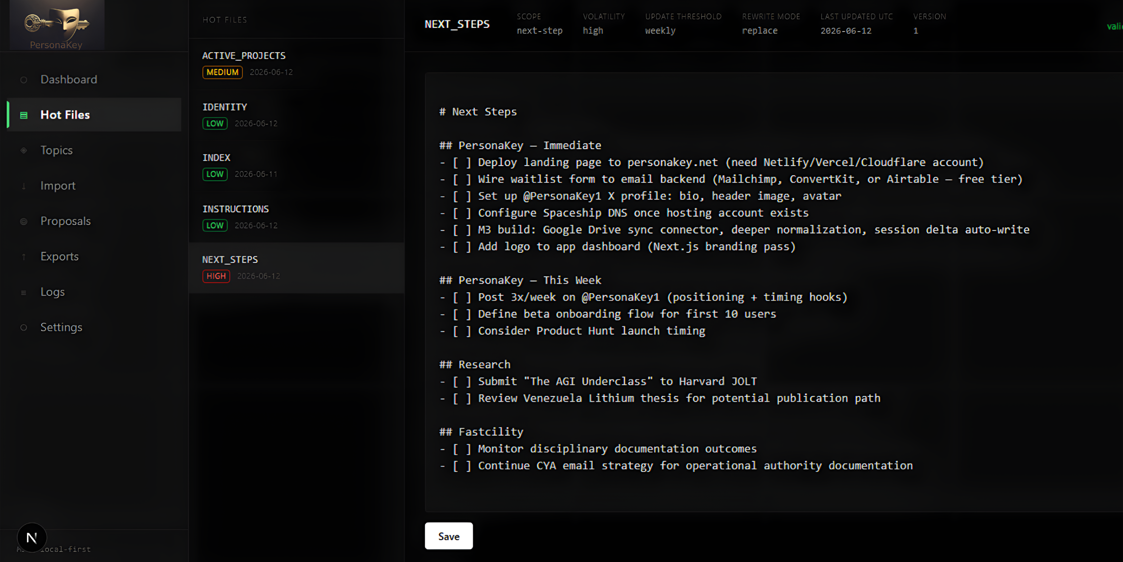Click the '# Next Steps' heading line

(478, 112)
